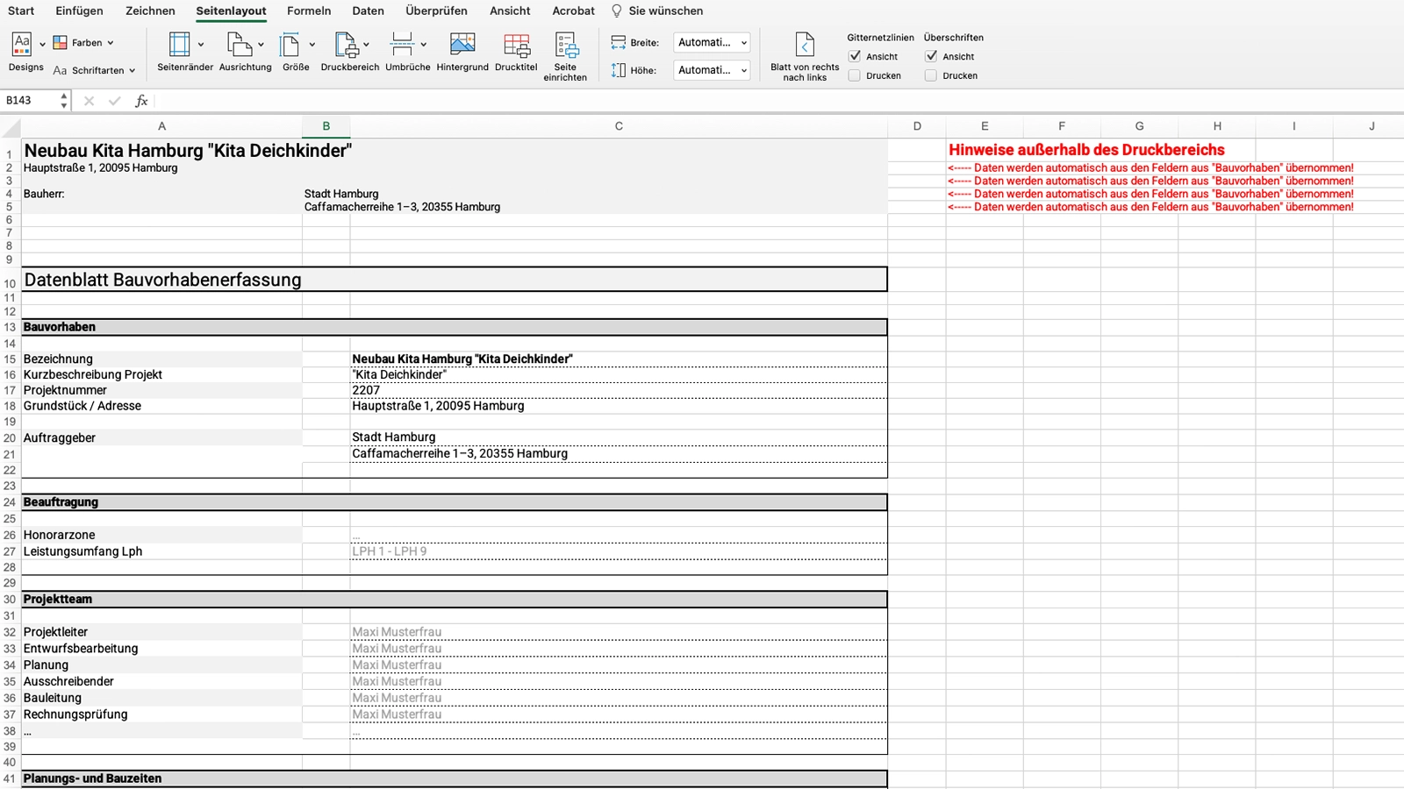
Task: Uncheck Gitternetzlinien Ansicht checkbox
Action: click(x=855, y=56)
